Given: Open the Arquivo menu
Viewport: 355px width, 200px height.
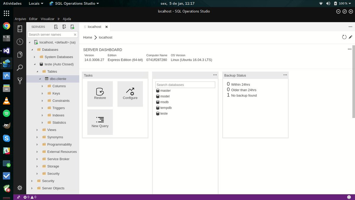Looking at the screenshot, I should click(x=20, y=19).
